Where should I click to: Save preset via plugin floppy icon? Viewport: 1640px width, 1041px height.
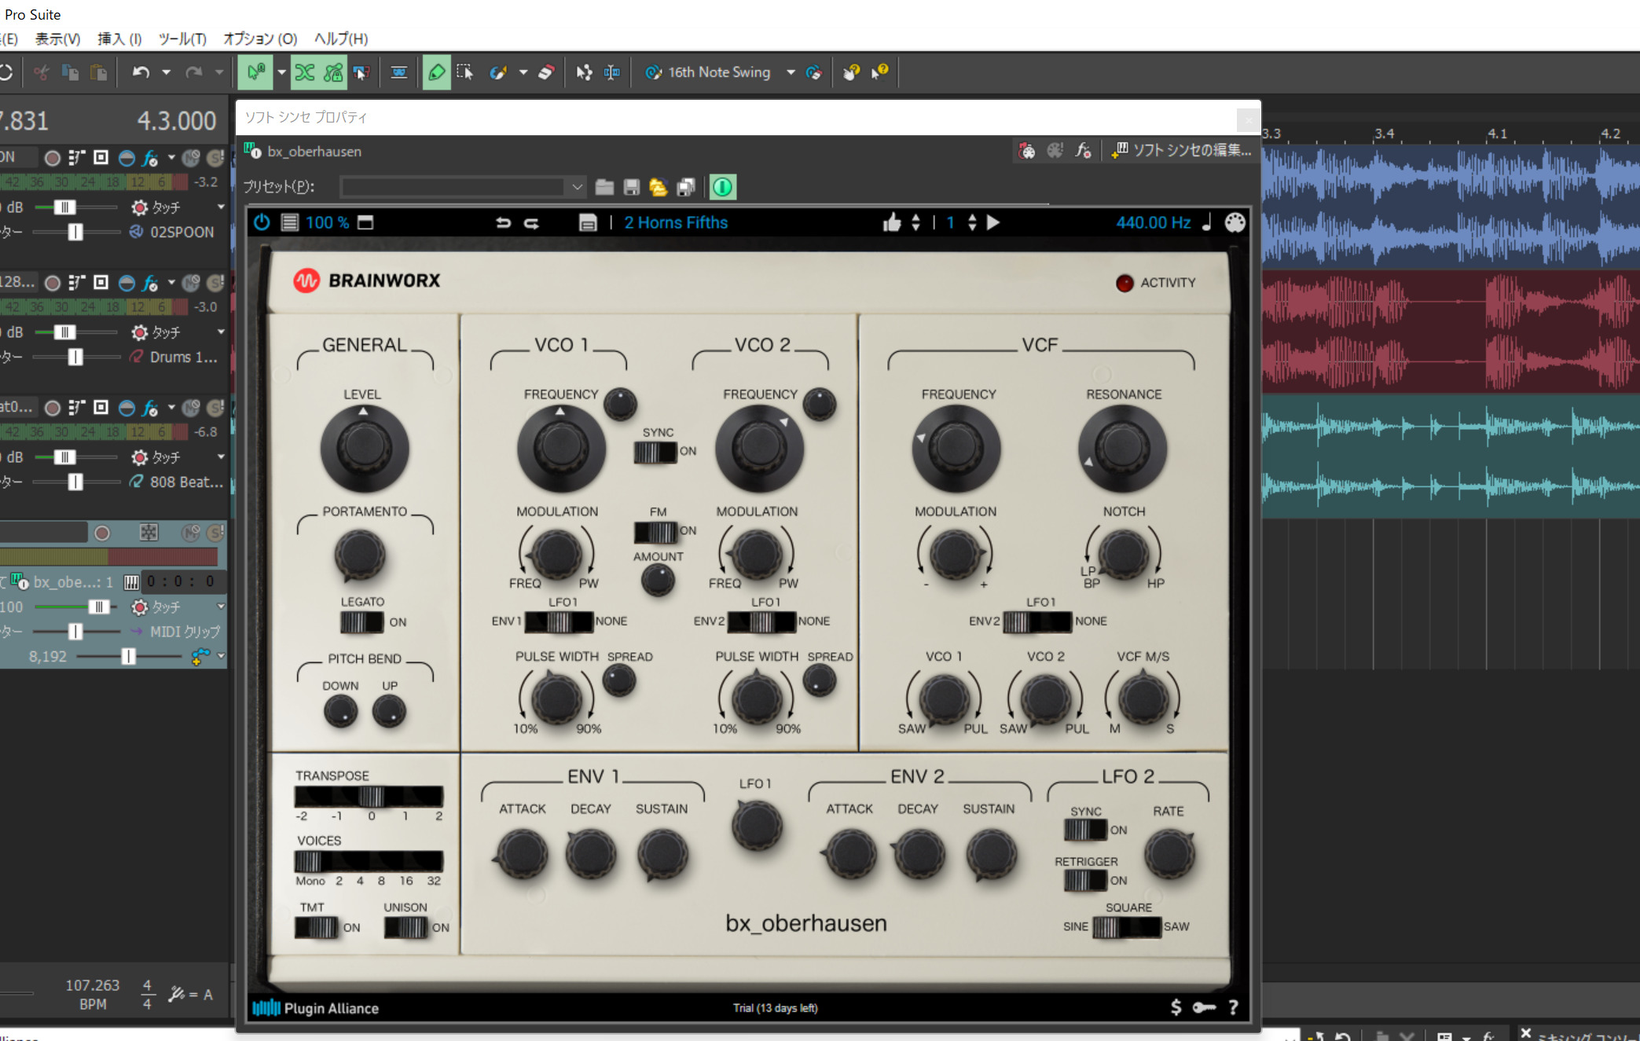coord(587,223)
